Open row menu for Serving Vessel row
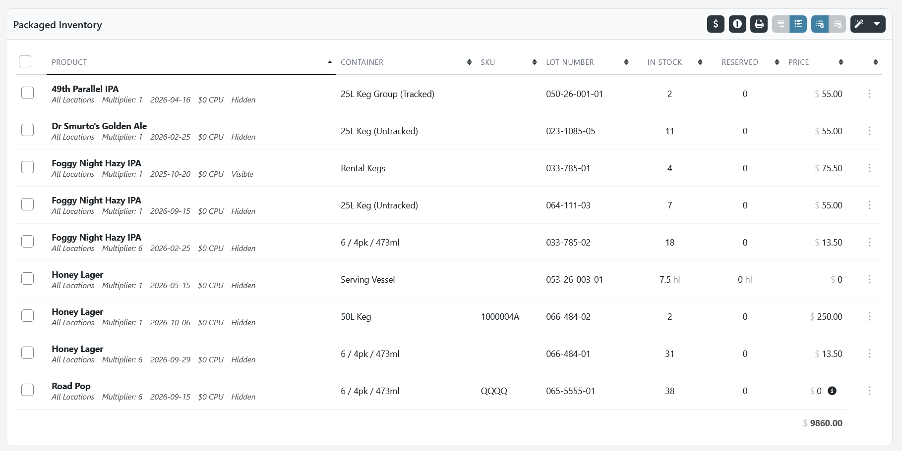902x451 pixels. (869, 279)
